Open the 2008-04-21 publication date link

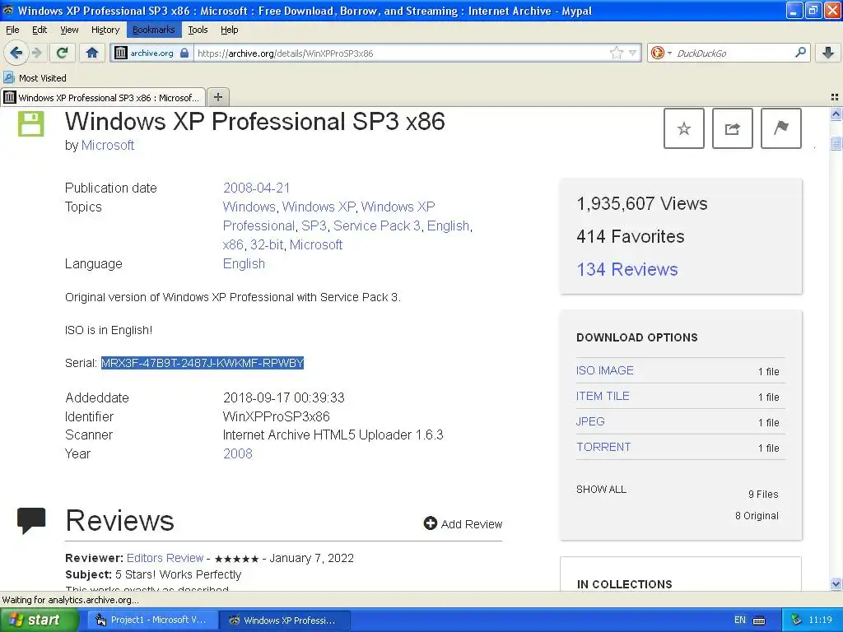pos(257,188)
